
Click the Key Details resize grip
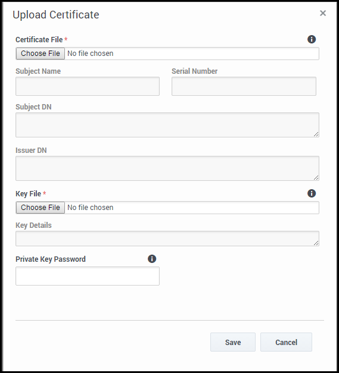[316, 243]
